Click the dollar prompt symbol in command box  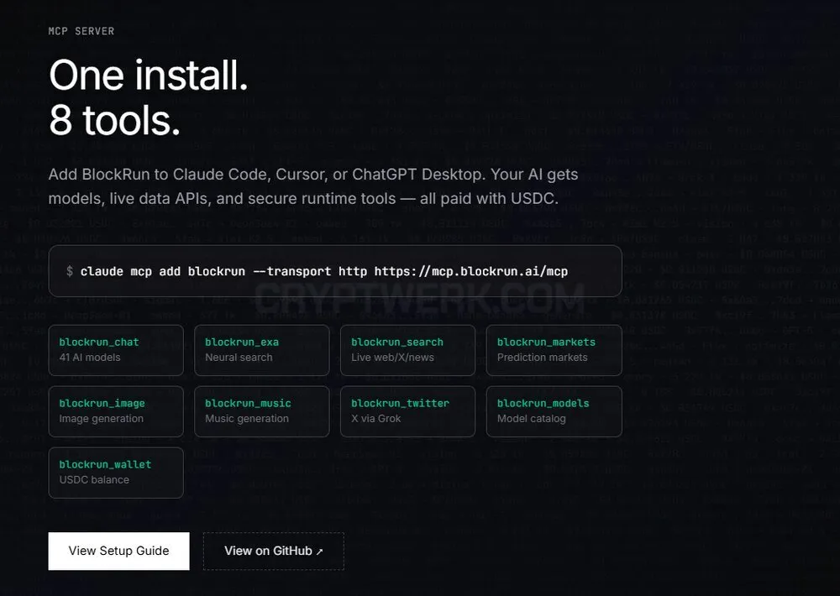(70, 271)
